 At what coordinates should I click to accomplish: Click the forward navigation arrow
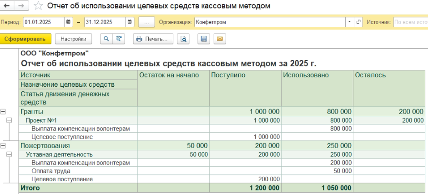point(21,6)
